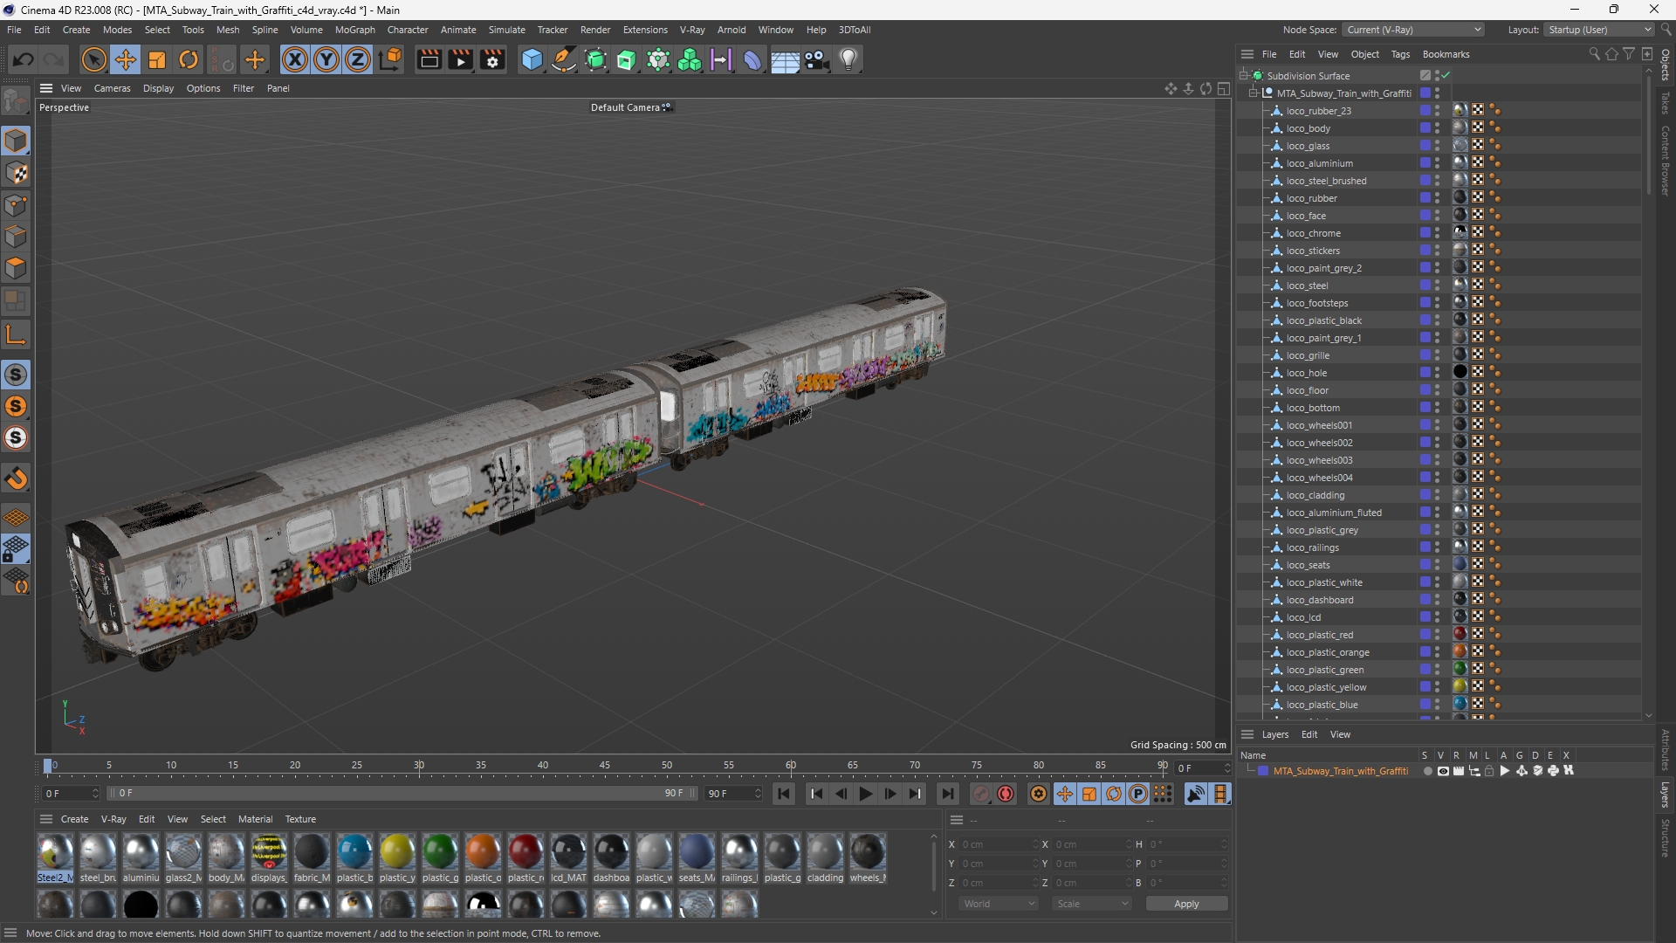Activate the Move tool in top toolbar
The width and height of the screenshot is (1676, 943).
pyautogui.click(x=126, y=60)
